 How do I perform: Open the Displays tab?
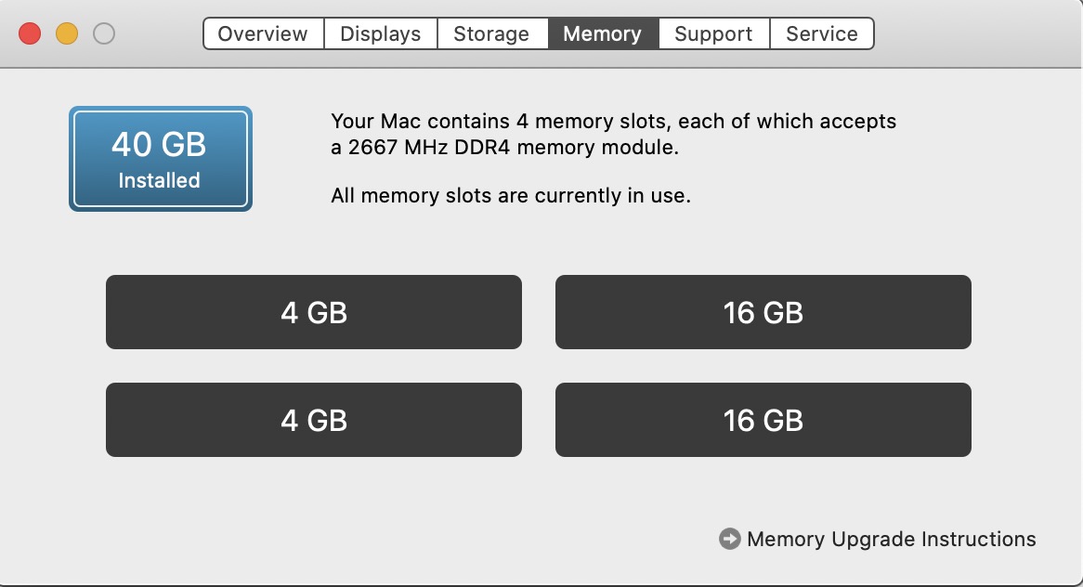(x=381, y=34)
